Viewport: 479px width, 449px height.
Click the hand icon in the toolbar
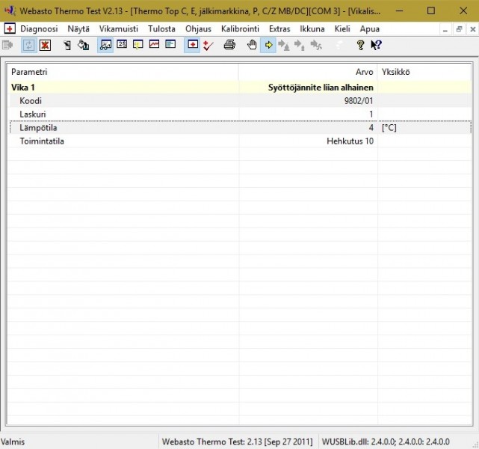[252, 46]
